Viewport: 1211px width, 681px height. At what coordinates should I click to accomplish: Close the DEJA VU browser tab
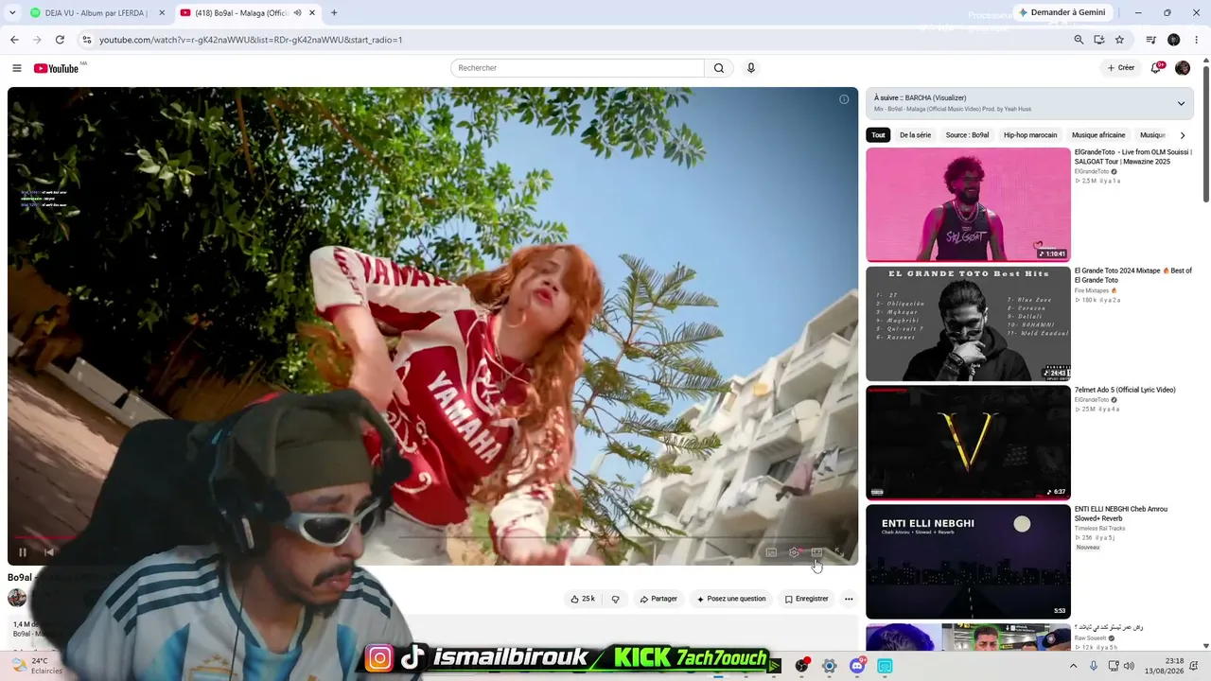pyautogui.click(x=162, y=13)
